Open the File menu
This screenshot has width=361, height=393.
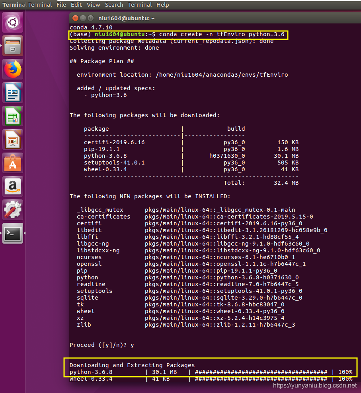point(62,5)
